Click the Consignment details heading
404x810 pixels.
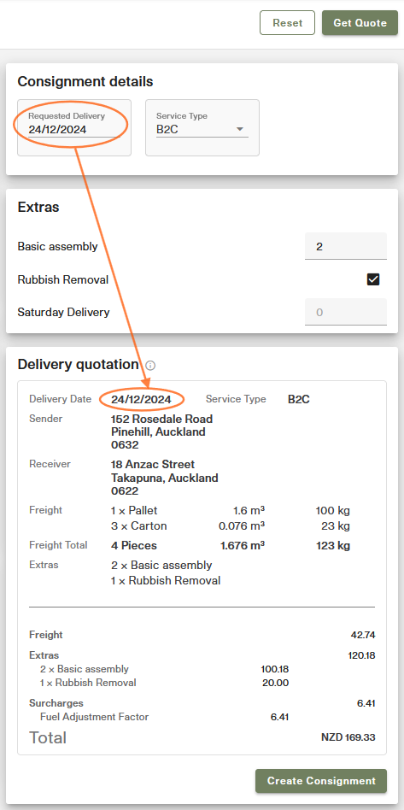[85, 81]
